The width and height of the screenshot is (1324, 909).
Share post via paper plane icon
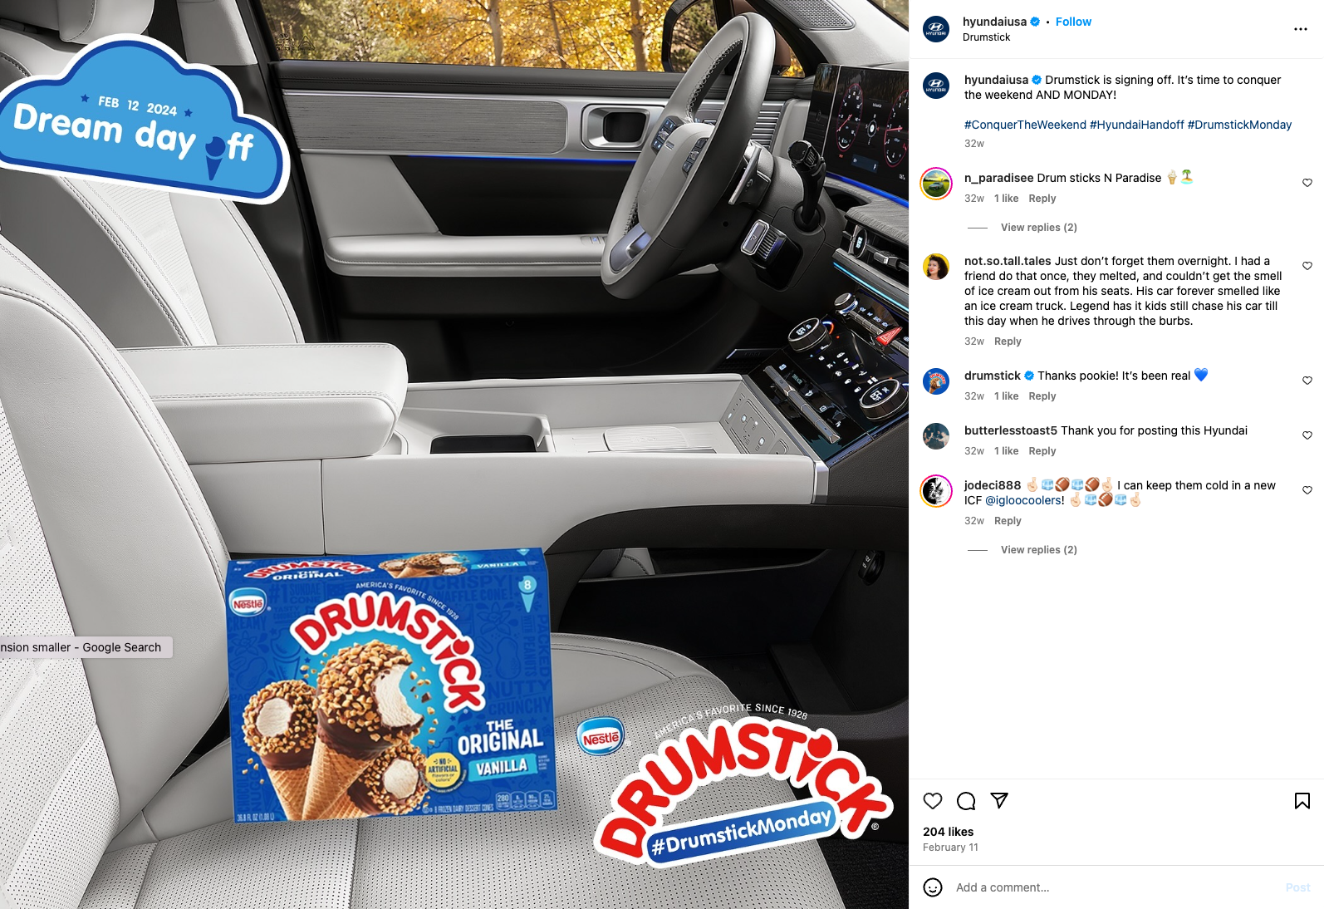tap(999, 800)
